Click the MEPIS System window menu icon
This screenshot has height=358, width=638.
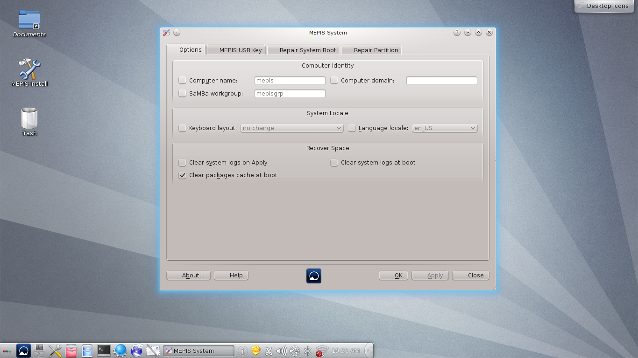coord(166,33)
